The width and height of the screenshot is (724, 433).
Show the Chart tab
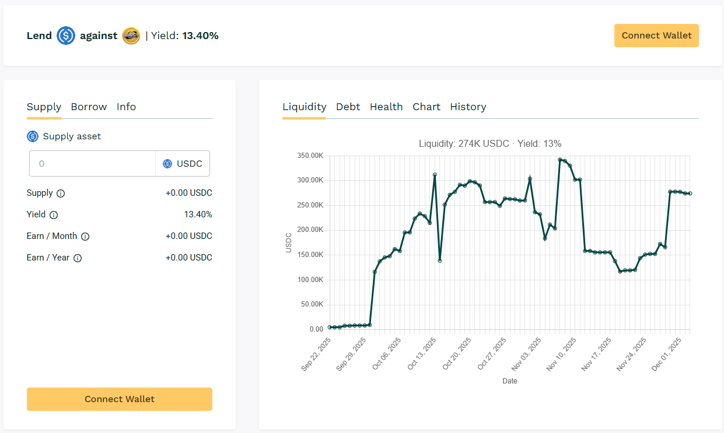coord(426,107)
